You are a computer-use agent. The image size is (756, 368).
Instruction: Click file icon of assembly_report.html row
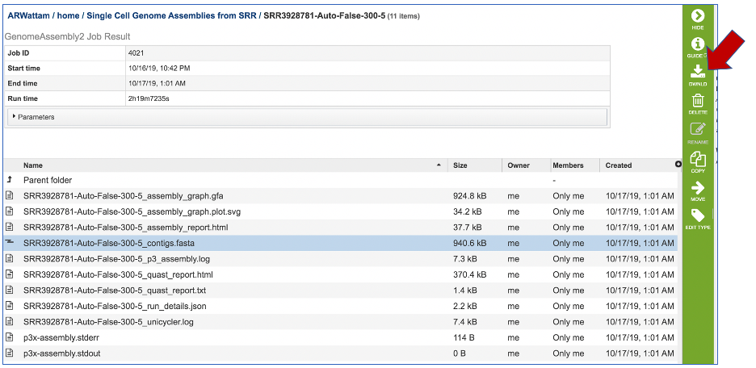pos(9,227)
